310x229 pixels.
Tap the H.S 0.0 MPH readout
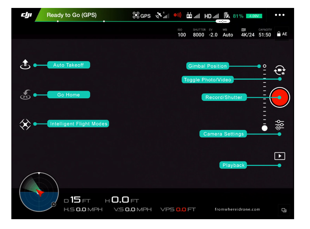pyautogui.click(x=83, y=209)
